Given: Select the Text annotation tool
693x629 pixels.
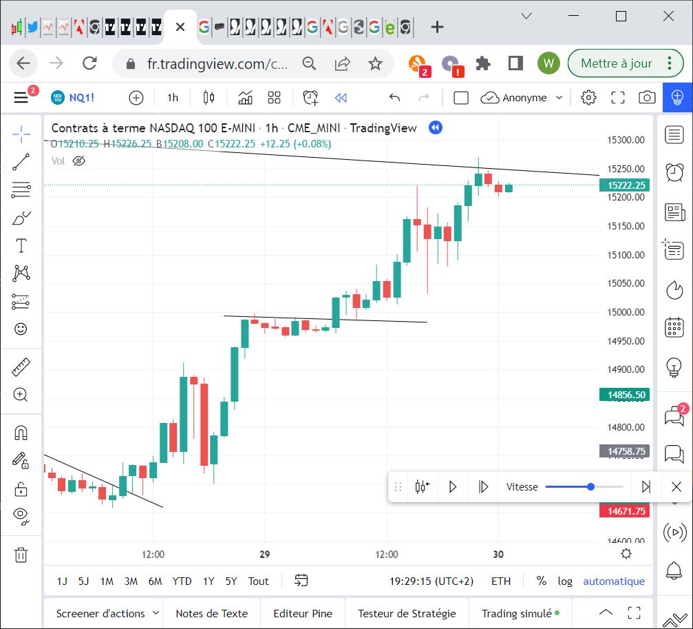Looking at the screenshot, I should [21, 245].
